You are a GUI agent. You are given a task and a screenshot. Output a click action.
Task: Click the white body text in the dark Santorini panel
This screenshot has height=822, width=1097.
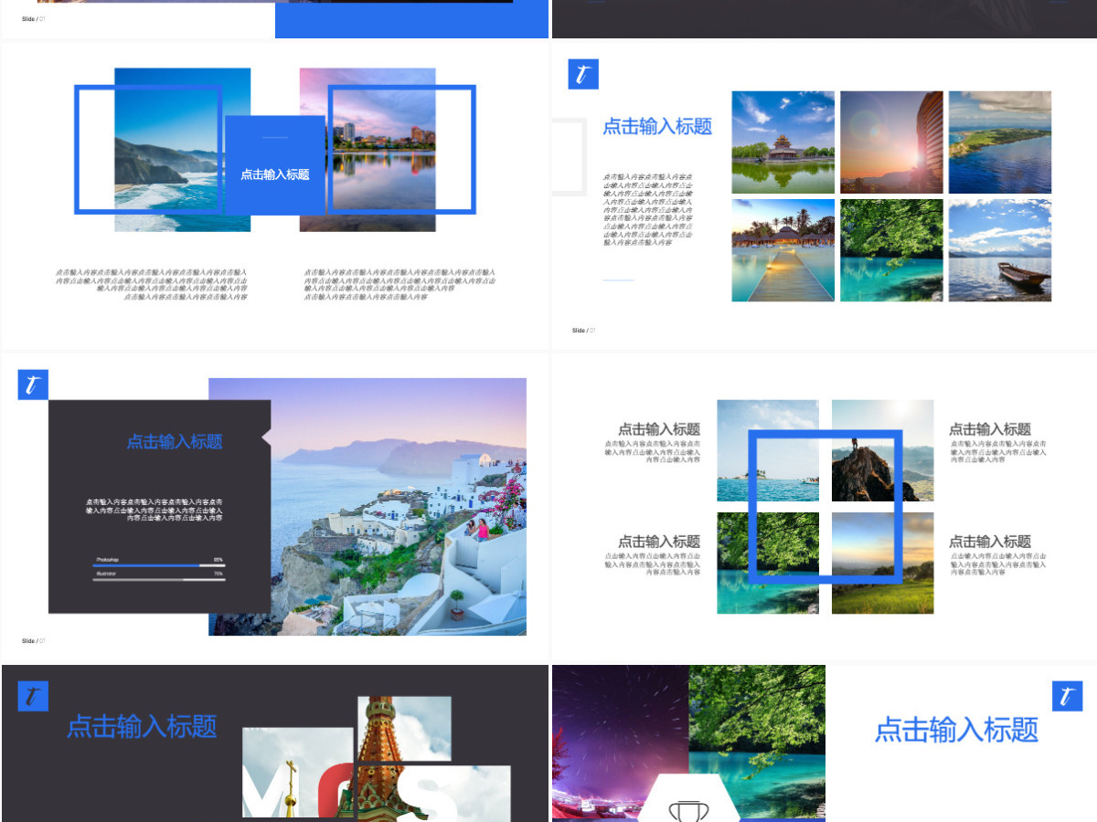click(x=154, y=510)
